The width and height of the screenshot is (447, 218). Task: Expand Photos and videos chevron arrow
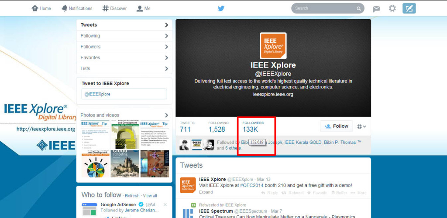pos(166,115)
